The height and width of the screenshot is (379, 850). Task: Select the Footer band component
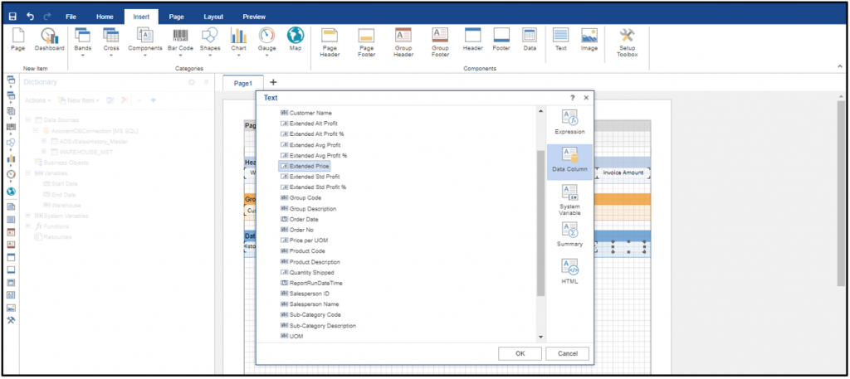[501, 40]
